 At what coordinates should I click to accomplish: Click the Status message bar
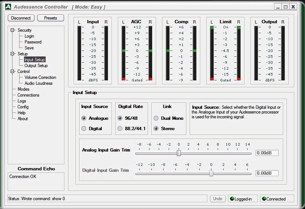click(x=107, y=199)
